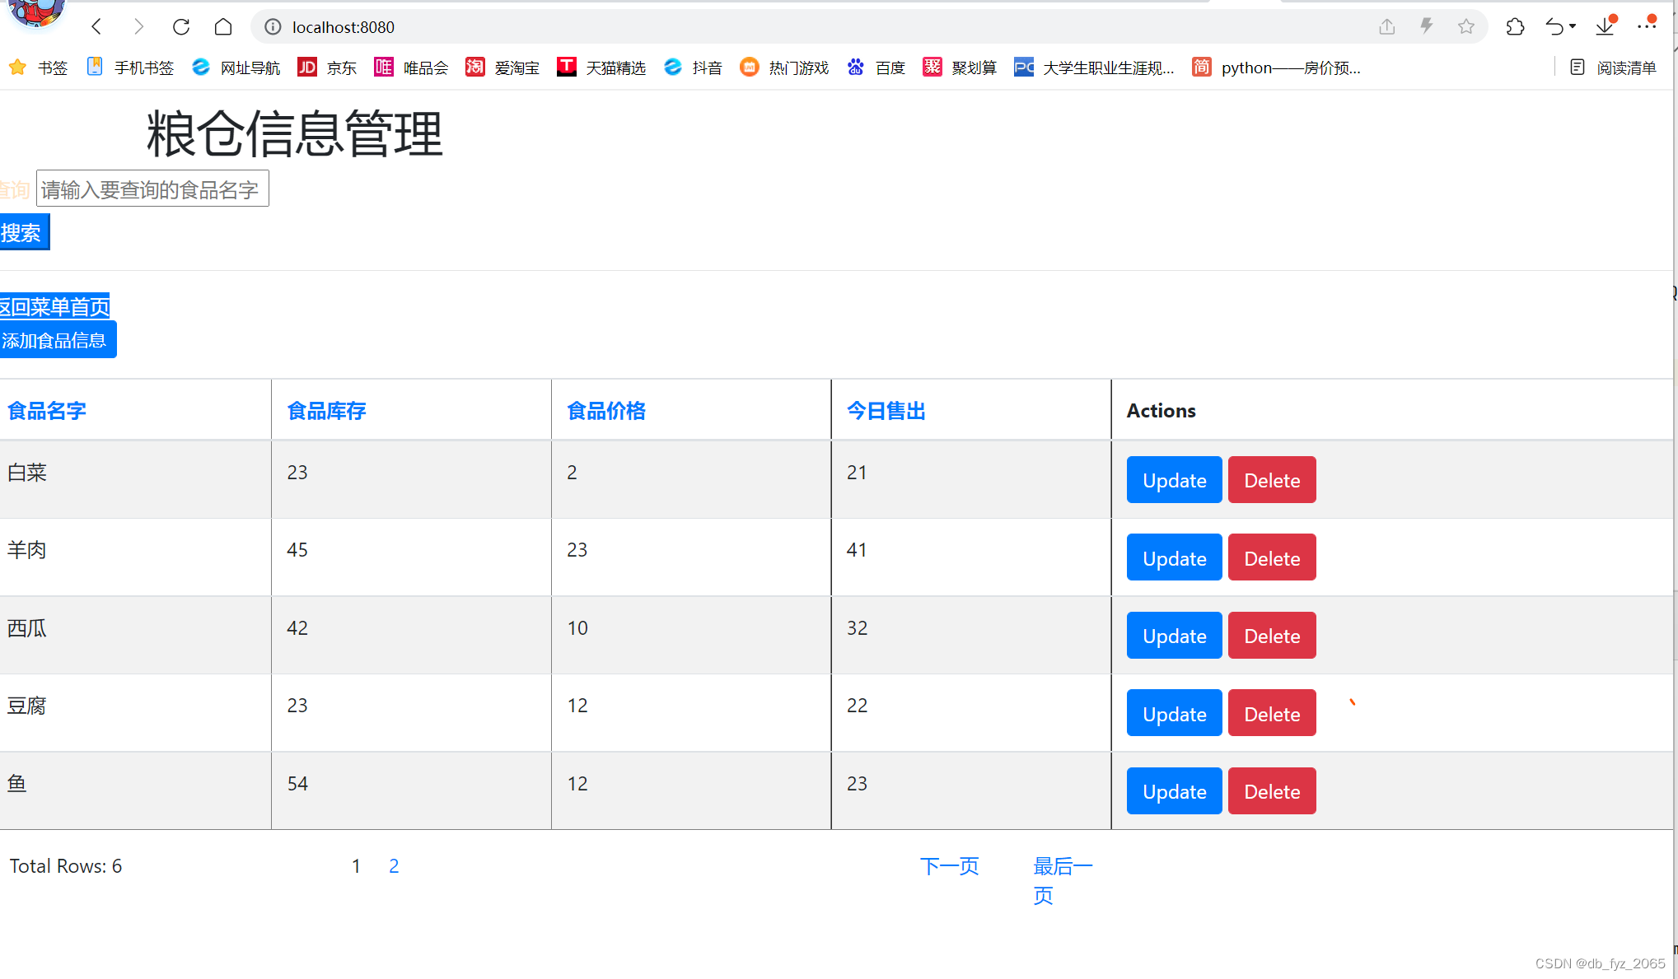
Task: Click Delete for 白菜 row
Action: (1272, 480)
